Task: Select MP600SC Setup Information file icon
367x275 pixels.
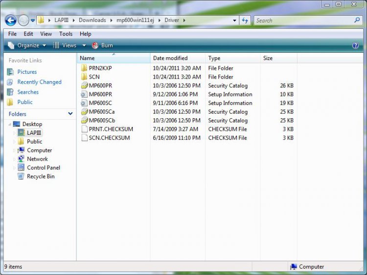Action: point(84,103)
